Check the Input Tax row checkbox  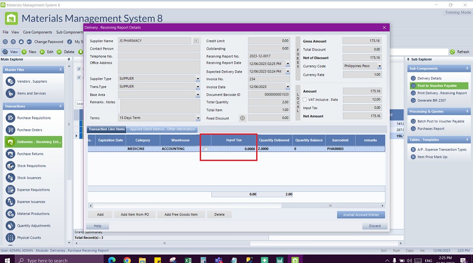(206, 148)
